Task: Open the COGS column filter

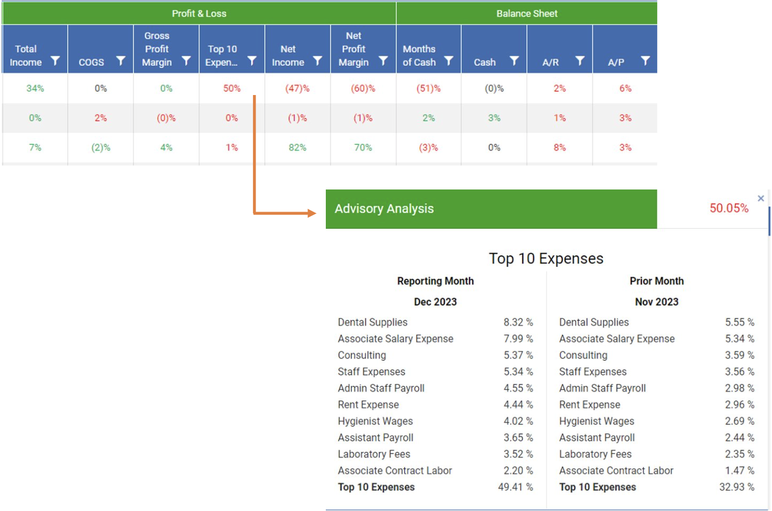Action: coord(121,61)
